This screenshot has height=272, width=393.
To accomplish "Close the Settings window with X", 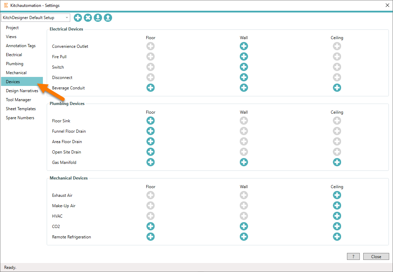I will (x=387, y=5).
